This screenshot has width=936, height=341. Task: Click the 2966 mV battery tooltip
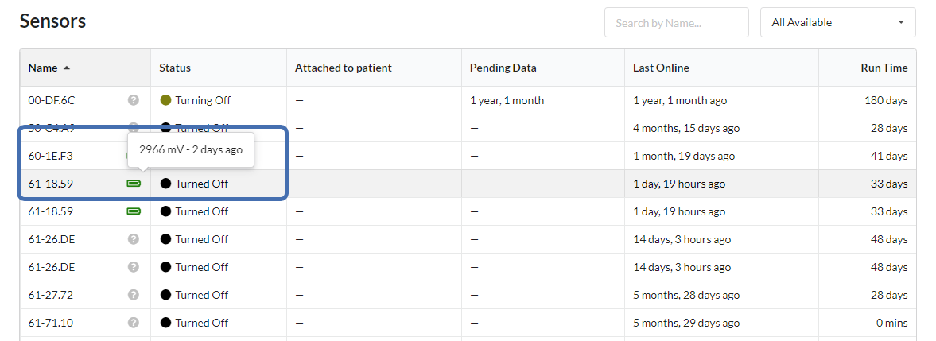coord(191,149)
